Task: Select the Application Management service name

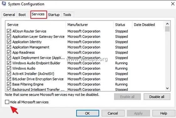Action: coord(31,47)
